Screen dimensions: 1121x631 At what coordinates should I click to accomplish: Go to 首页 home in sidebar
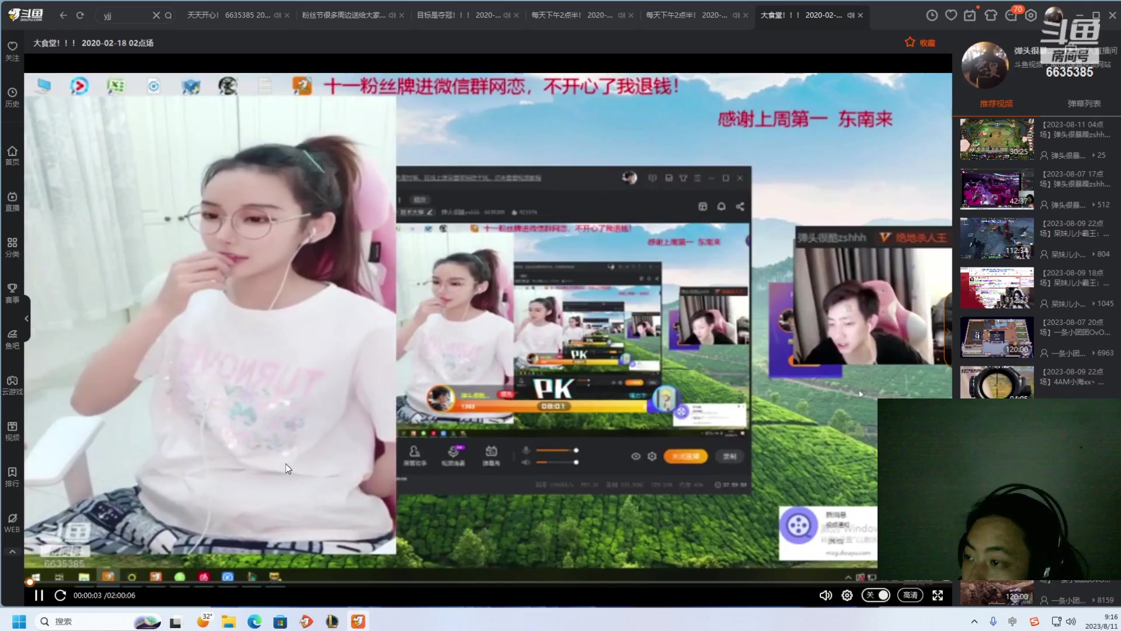coord(12,156)
